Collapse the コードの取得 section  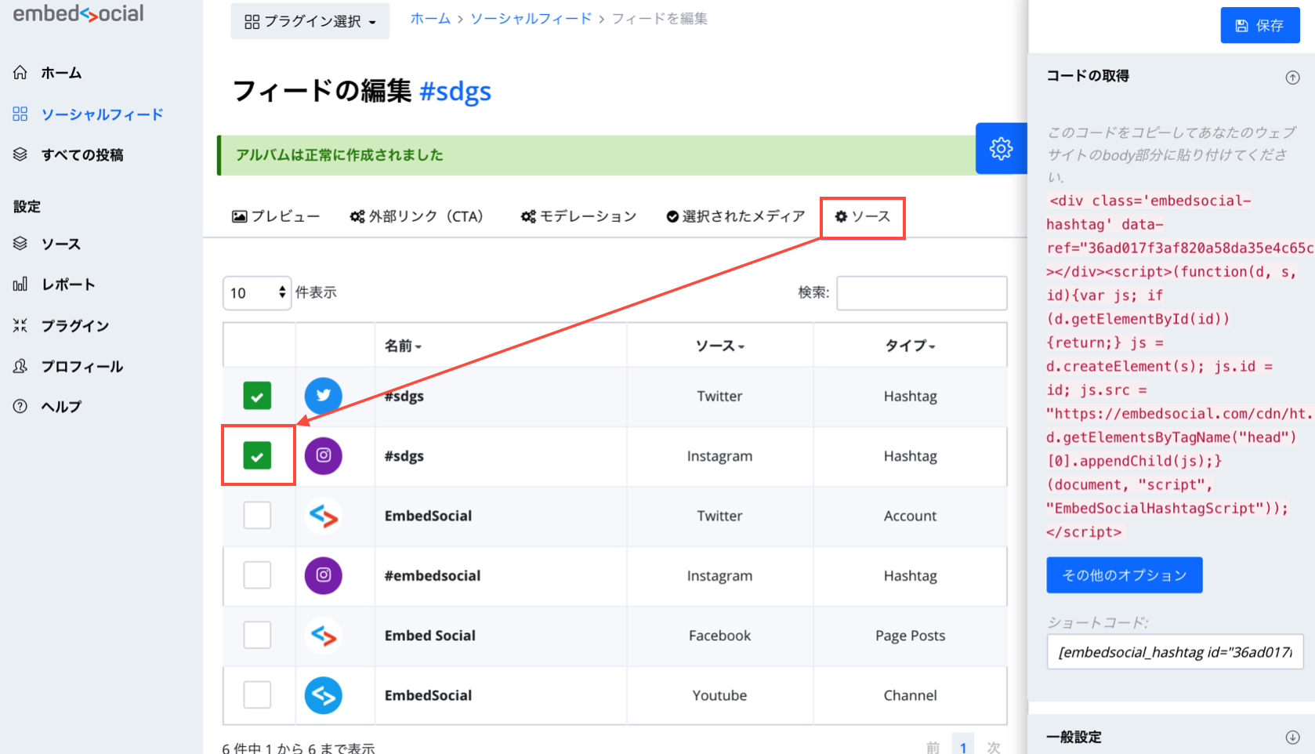pos(1292,78)
